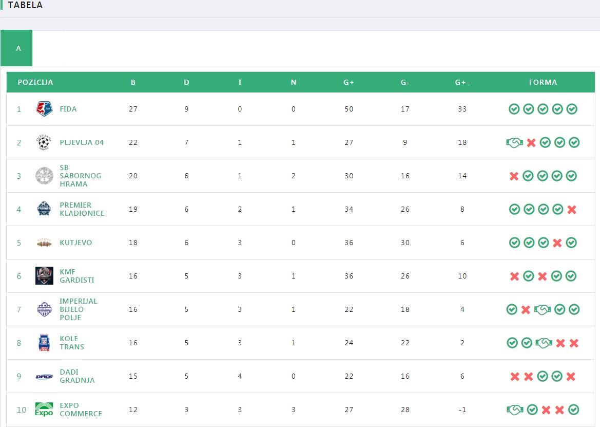Screen dimensions: 600x427
Task: Click Kutjevo's red loss form icon
Action: (x=557, y=243)
